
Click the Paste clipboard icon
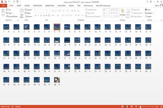point(3,11)
